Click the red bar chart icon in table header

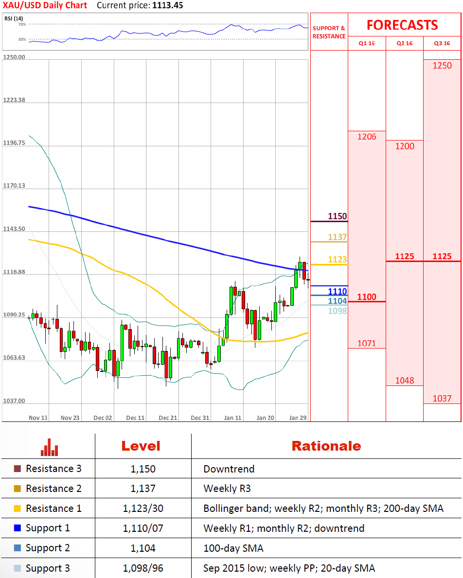point(50,447)
